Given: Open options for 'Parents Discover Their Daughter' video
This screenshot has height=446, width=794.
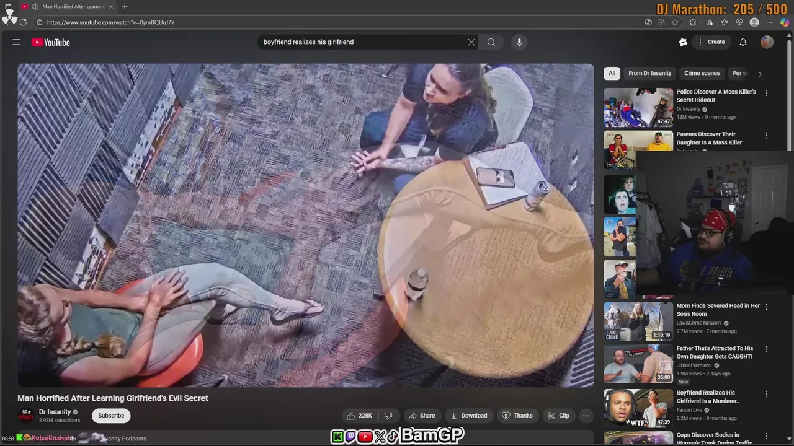Looking at the screenshot, I should point(767,135).
